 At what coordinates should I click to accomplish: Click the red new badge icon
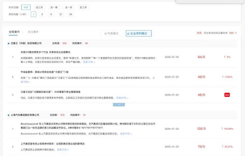pos(227,95)
